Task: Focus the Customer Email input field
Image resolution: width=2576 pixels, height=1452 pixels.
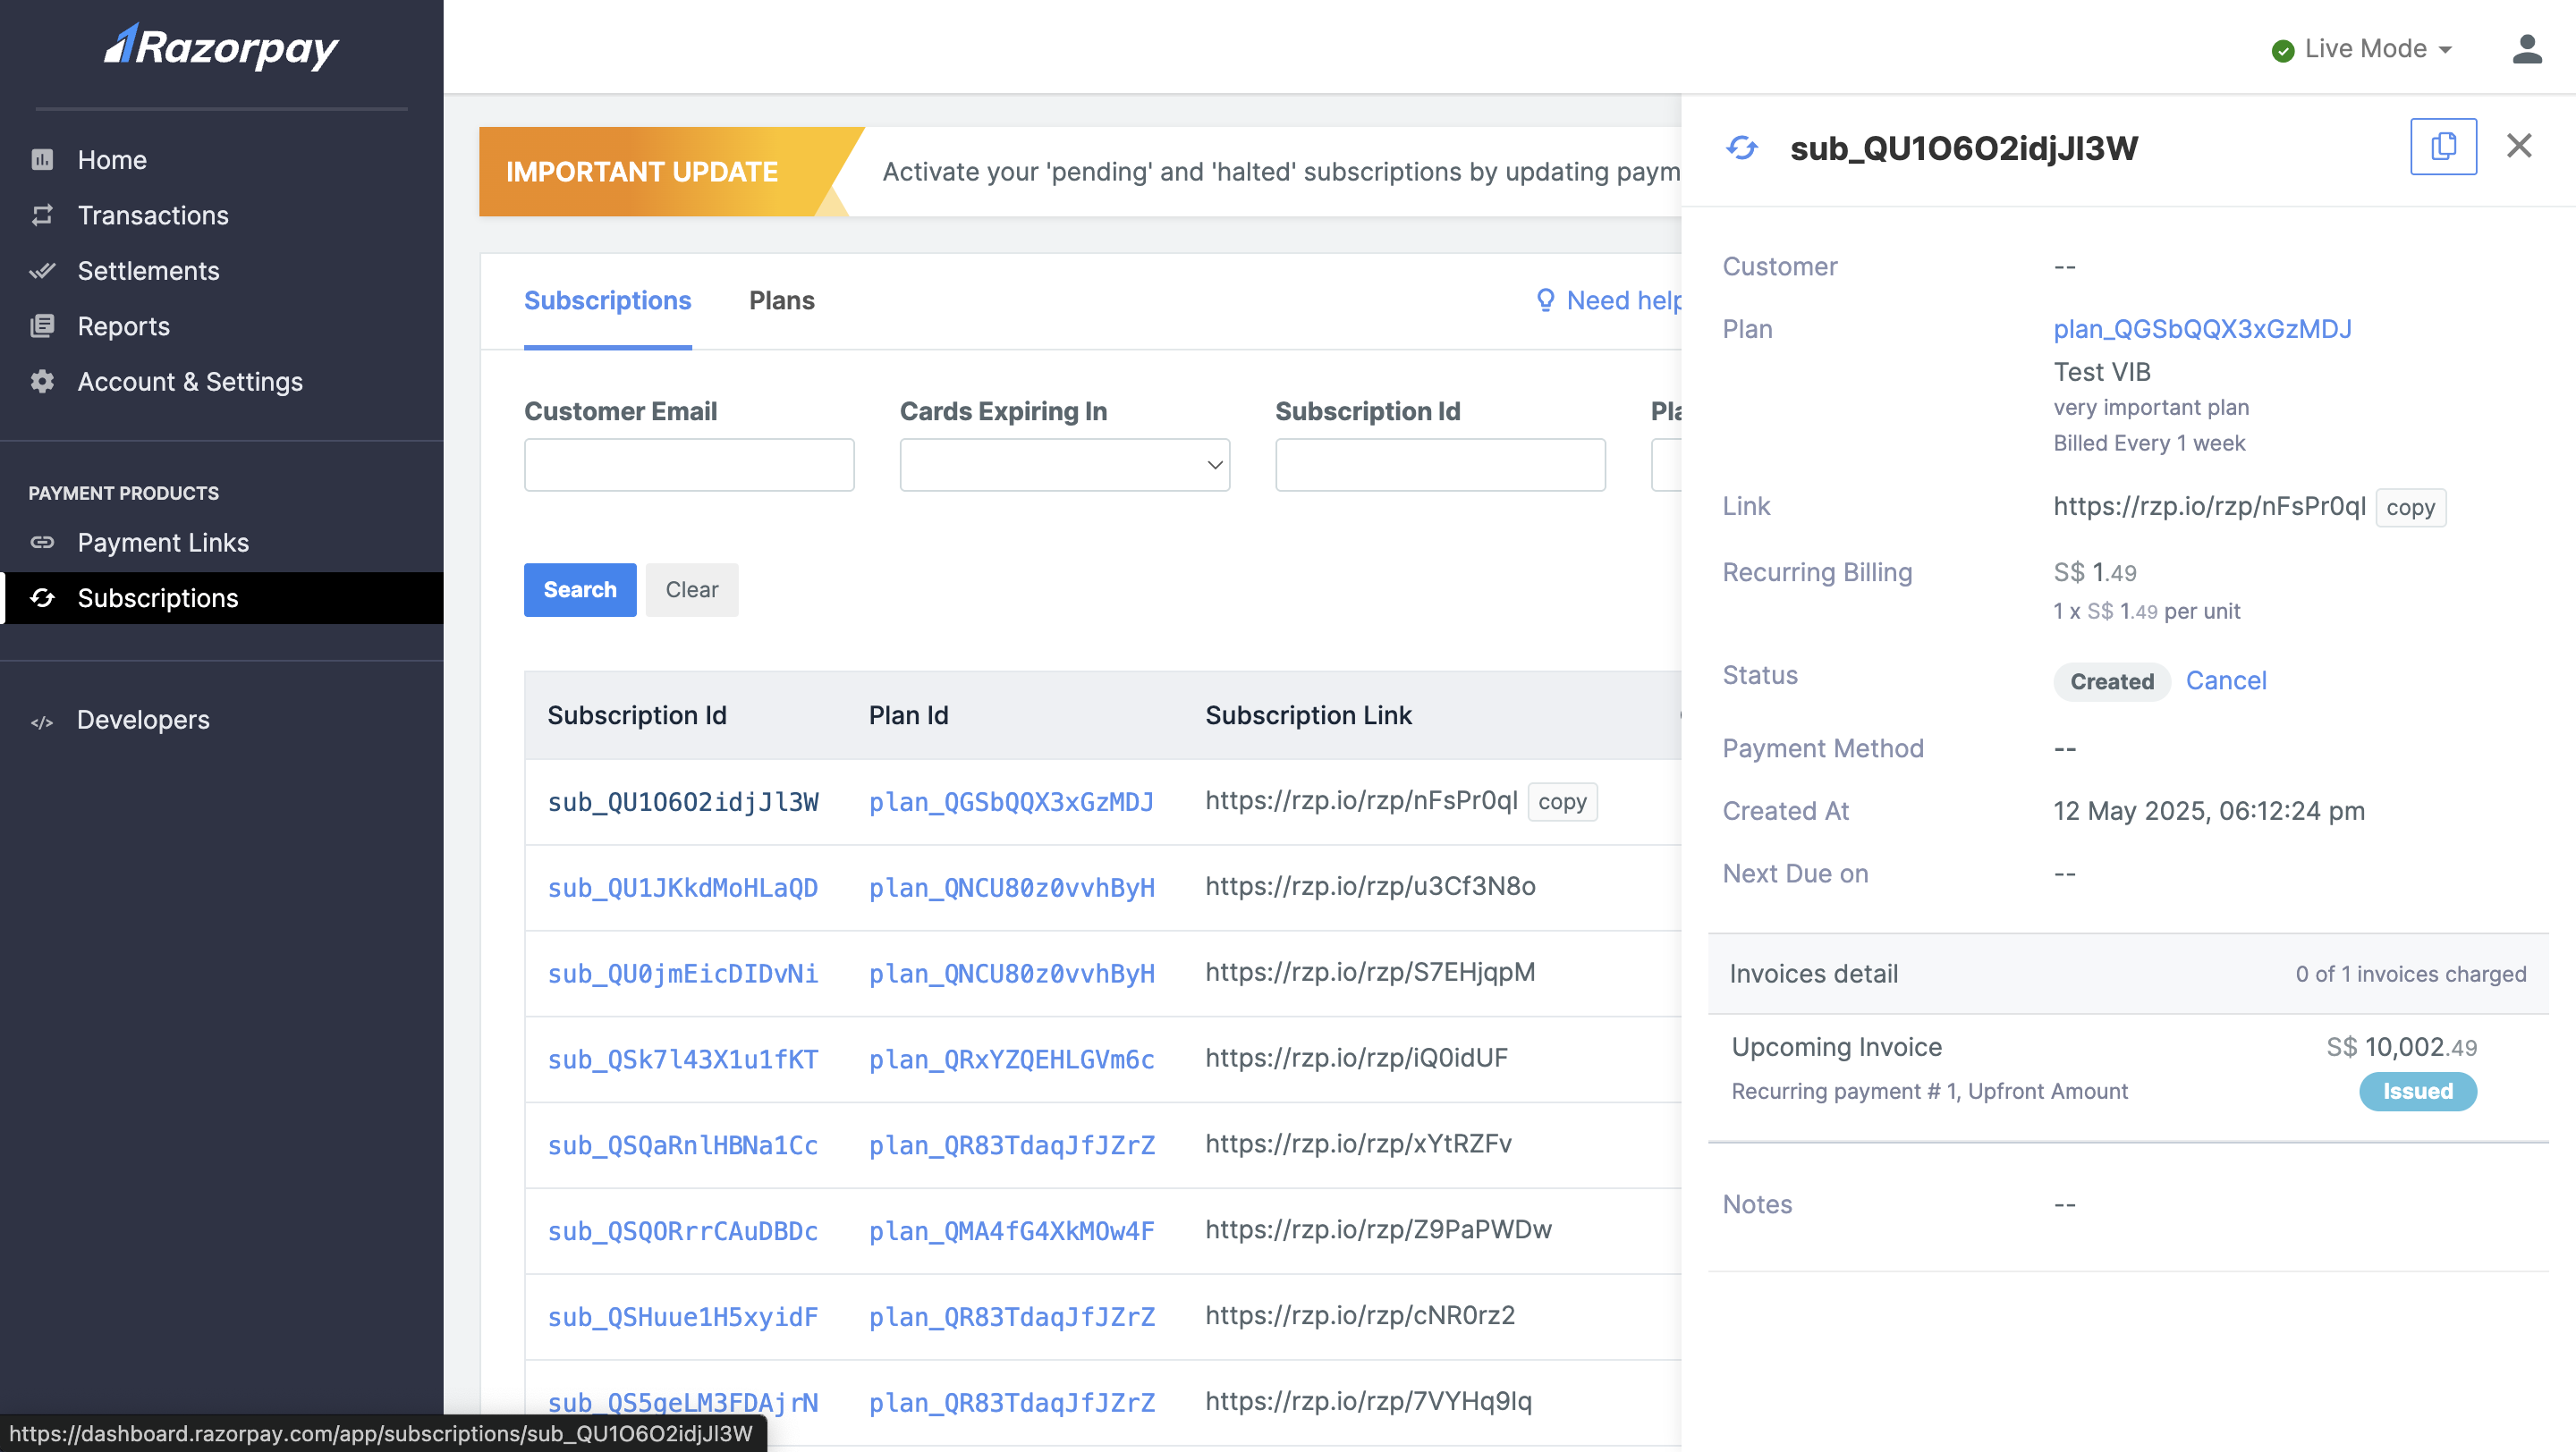Action: click(x=689, y=465)
